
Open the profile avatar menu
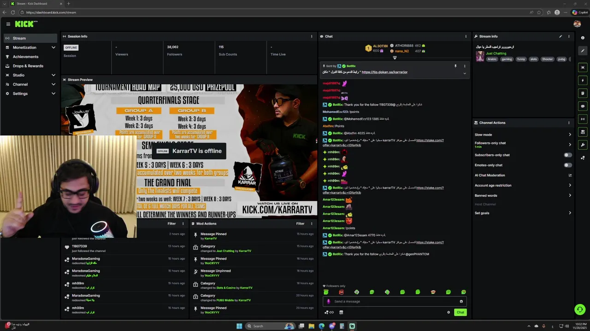click(577, 24)
